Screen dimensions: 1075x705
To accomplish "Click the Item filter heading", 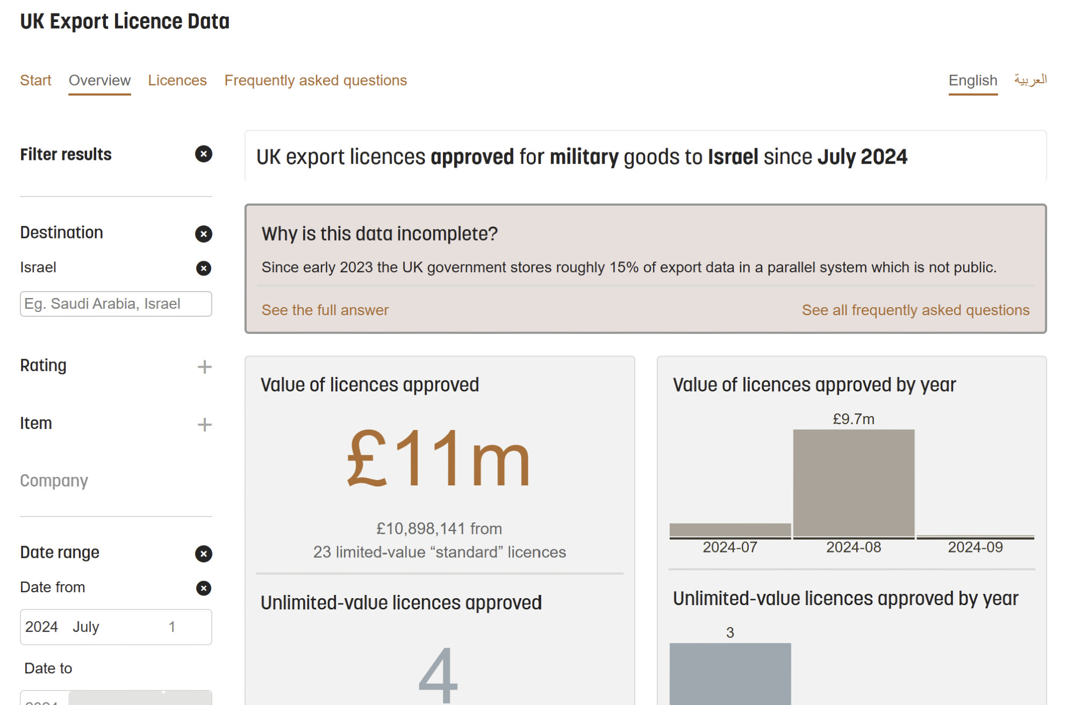I will pos(36,424).
